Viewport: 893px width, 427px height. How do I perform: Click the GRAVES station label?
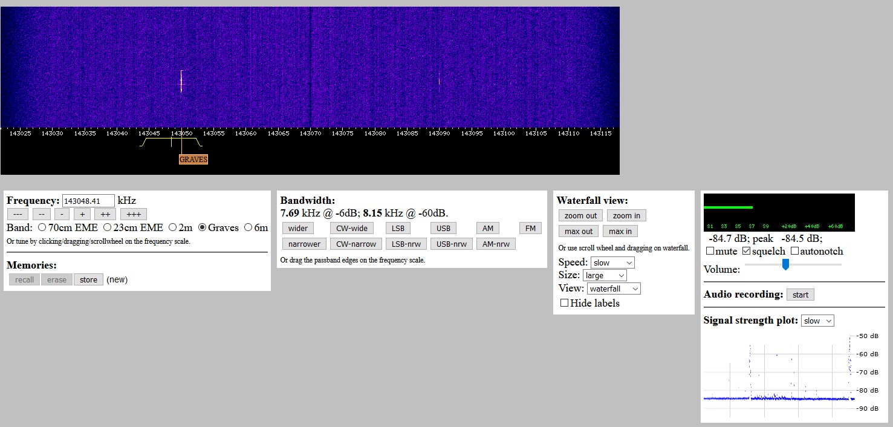tap(193, 160)
